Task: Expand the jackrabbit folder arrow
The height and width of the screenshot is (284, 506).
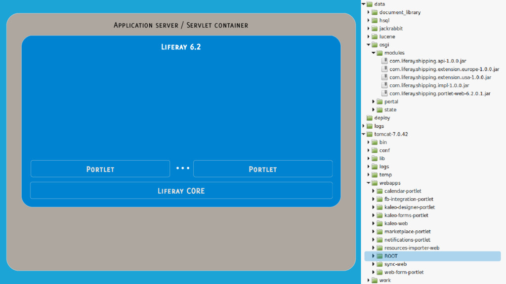Action: pyautogui.click(x=369, y=28)
